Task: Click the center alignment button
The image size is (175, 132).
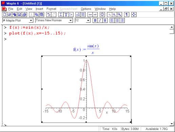Action: click(x=117, y=21)
